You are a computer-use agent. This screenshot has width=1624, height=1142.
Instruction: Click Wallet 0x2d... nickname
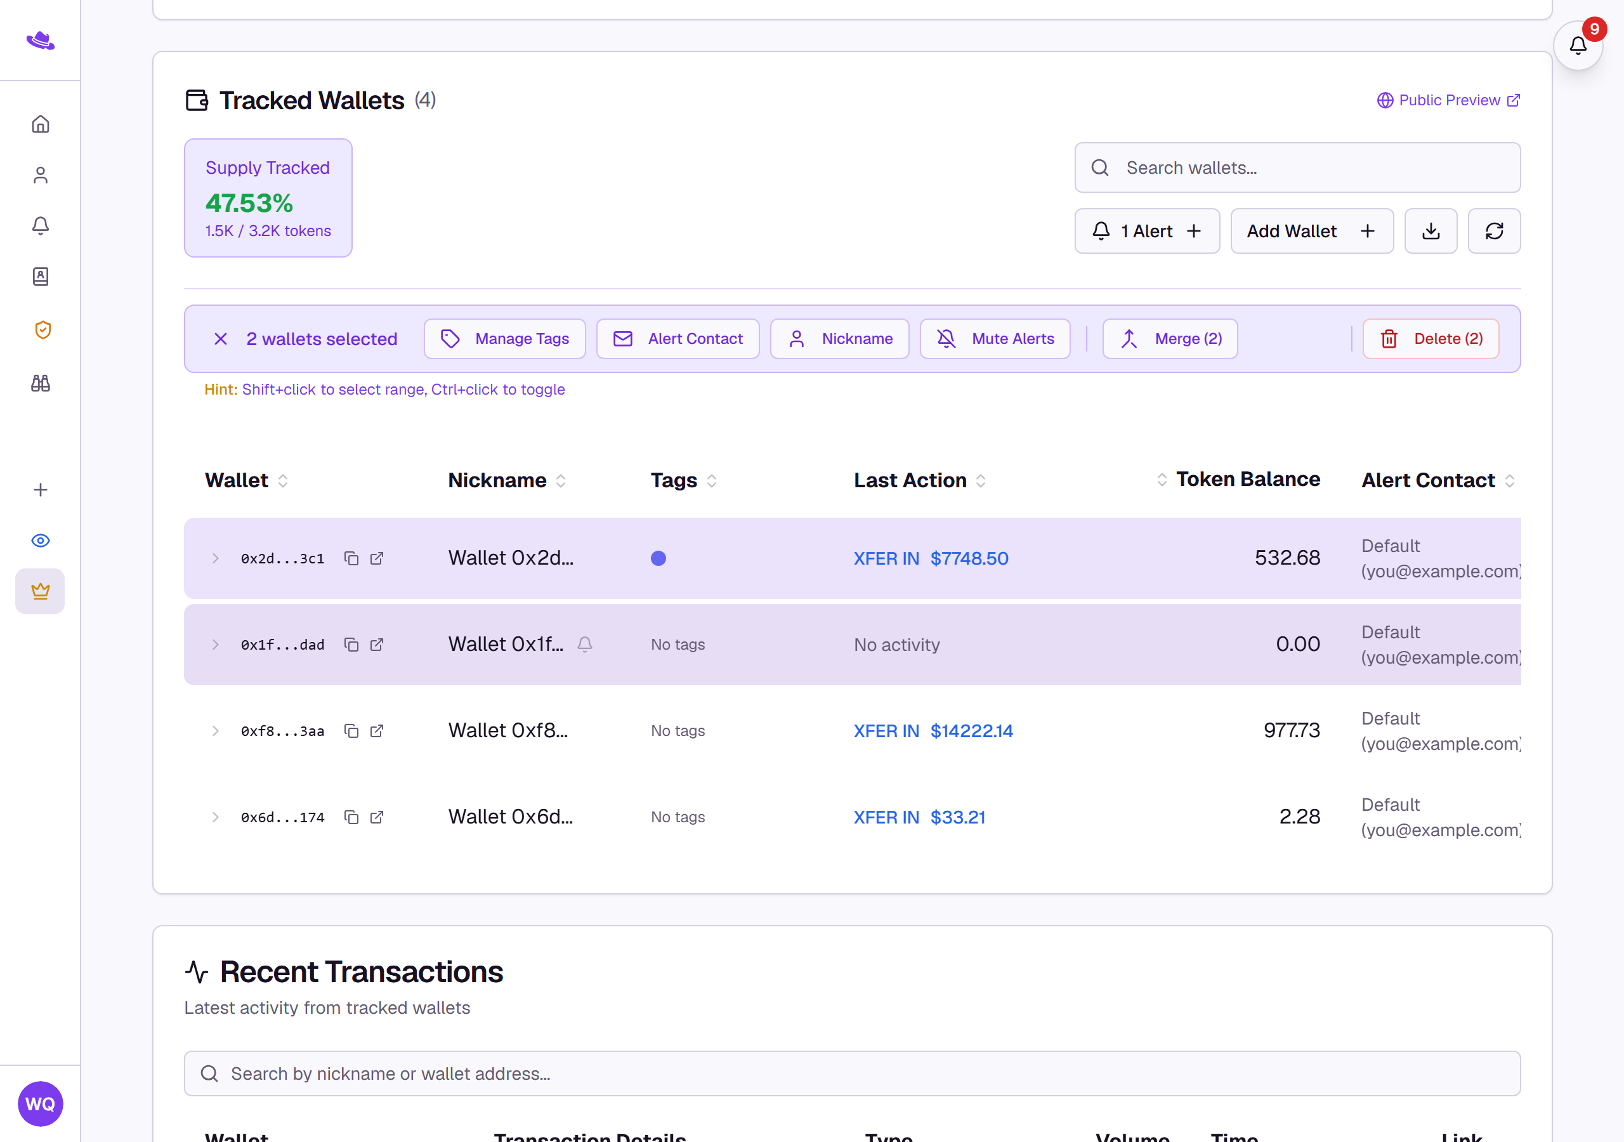511,558
